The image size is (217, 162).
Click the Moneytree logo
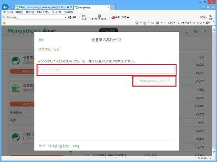[22, 31]
